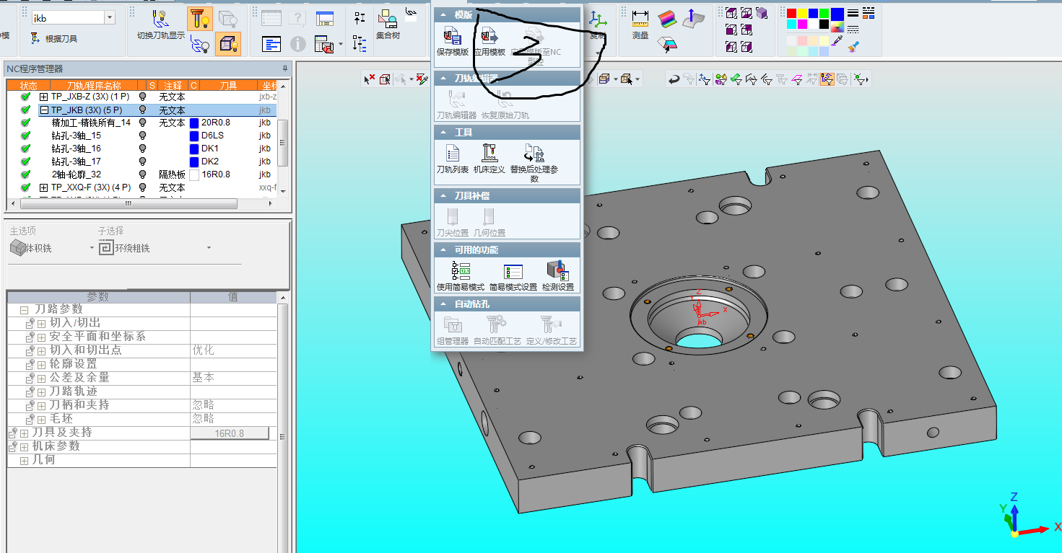
Task: Collapse the 自动钻孔 section header
Action: coord(507,304)
